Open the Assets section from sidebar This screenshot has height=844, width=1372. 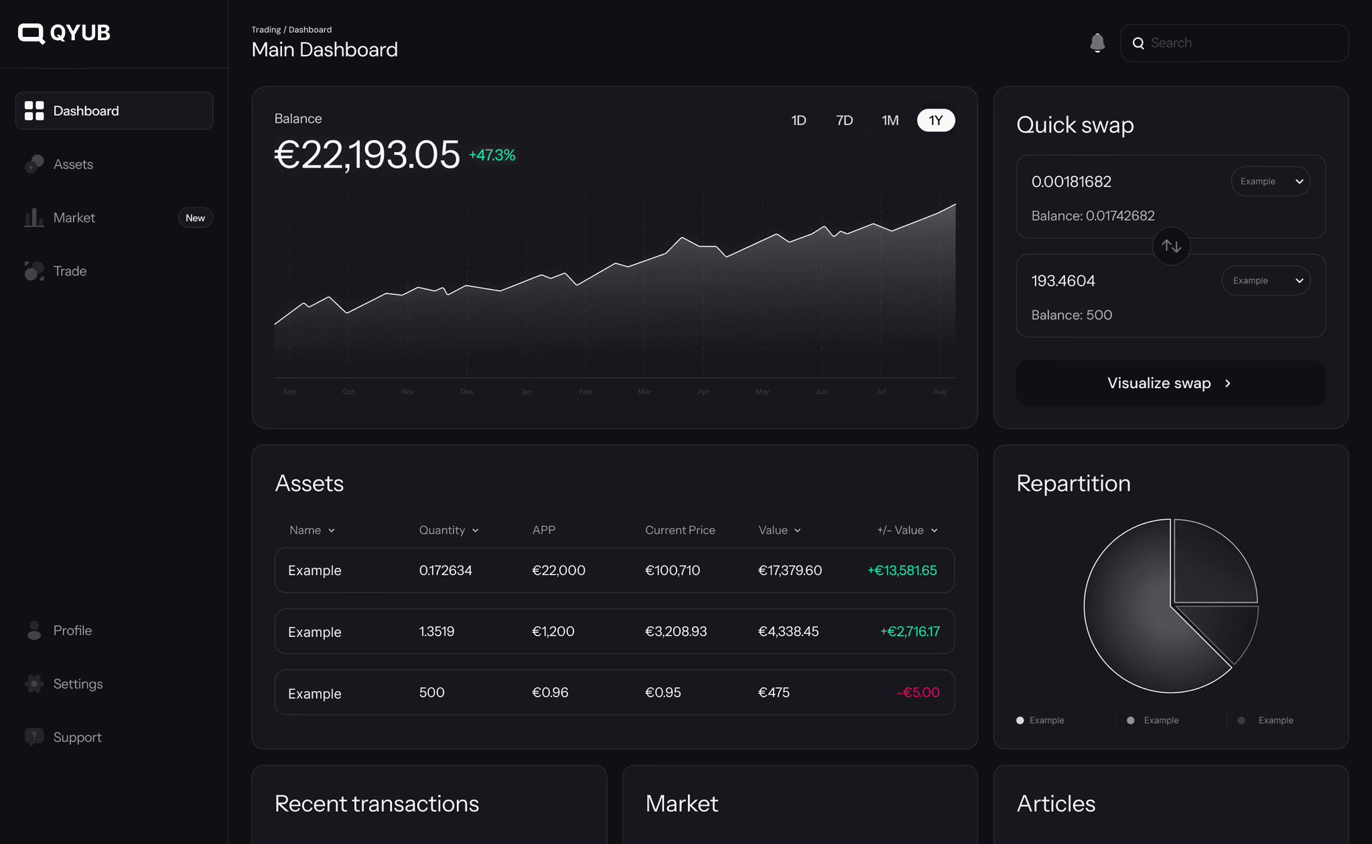pyautogui.click(x=72, y=164)
